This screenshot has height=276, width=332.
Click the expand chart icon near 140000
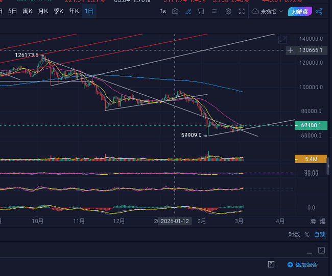282,39
